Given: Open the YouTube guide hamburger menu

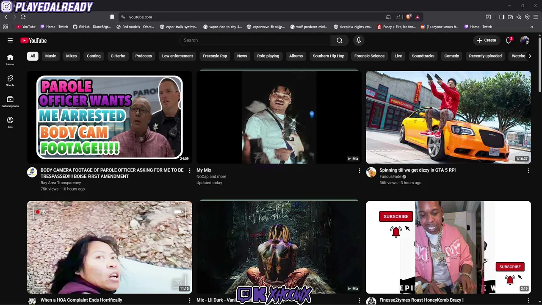Looking at the screenshot, I should pyautogui.click(x=10, y=40).
